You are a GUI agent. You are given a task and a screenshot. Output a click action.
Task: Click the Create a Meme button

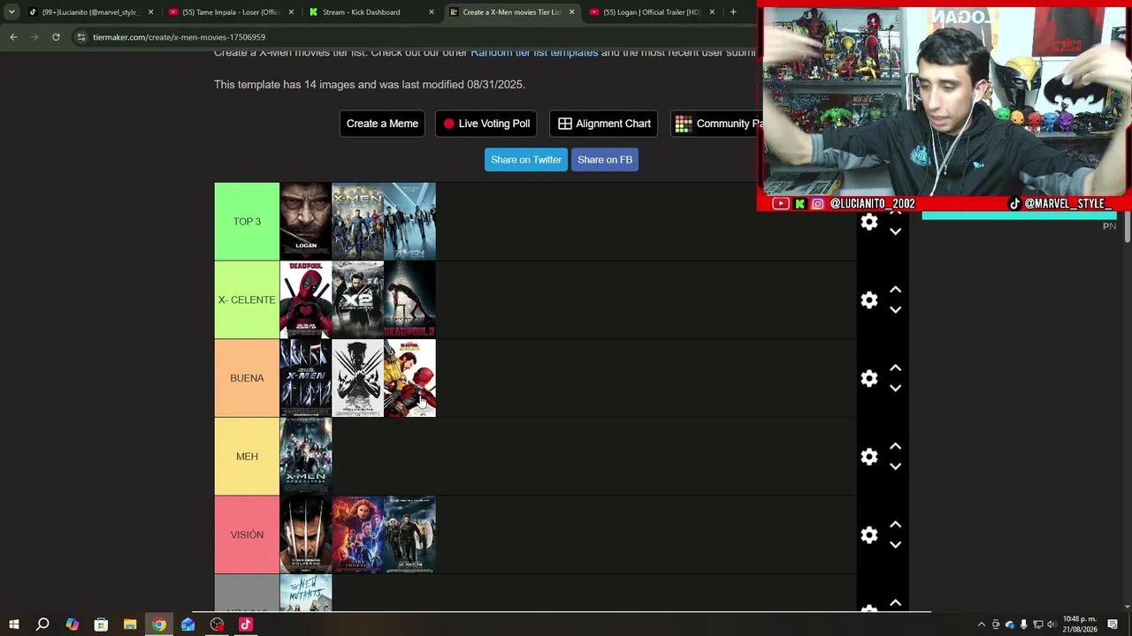[x=382, y=124]
